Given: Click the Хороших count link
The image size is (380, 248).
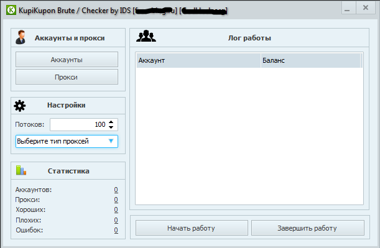Looking at the screenshot, I should tap(116, 209).
